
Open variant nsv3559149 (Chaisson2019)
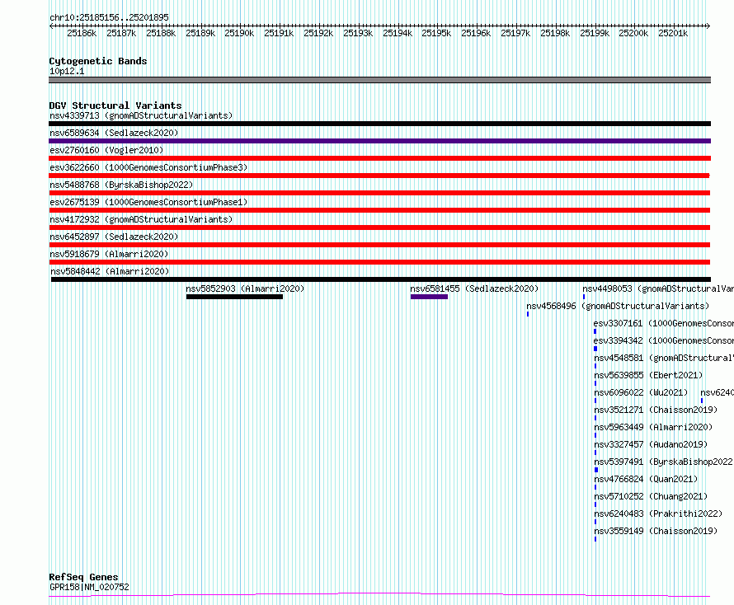[x=656, y=531]
